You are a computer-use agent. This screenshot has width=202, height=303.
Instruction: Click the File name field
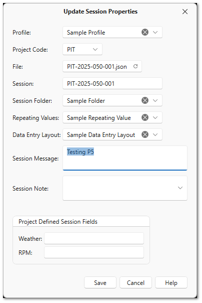pyautogui.click(x=102, y=66)
